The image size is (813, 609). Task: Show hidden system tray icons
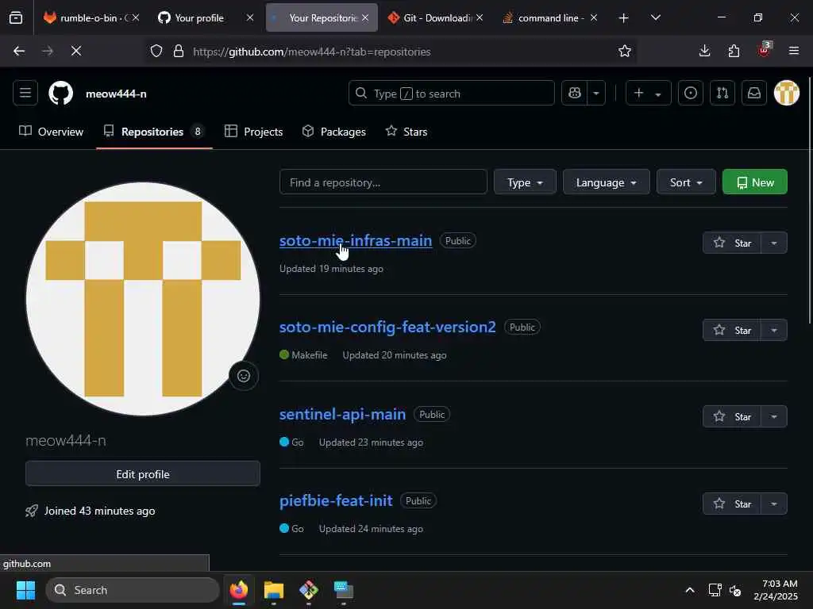[x=690, y=590]
